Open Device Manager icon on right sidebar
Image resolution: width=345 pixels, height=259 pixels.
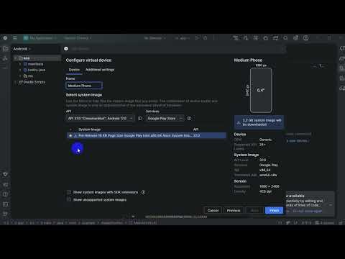pos(342,68)
